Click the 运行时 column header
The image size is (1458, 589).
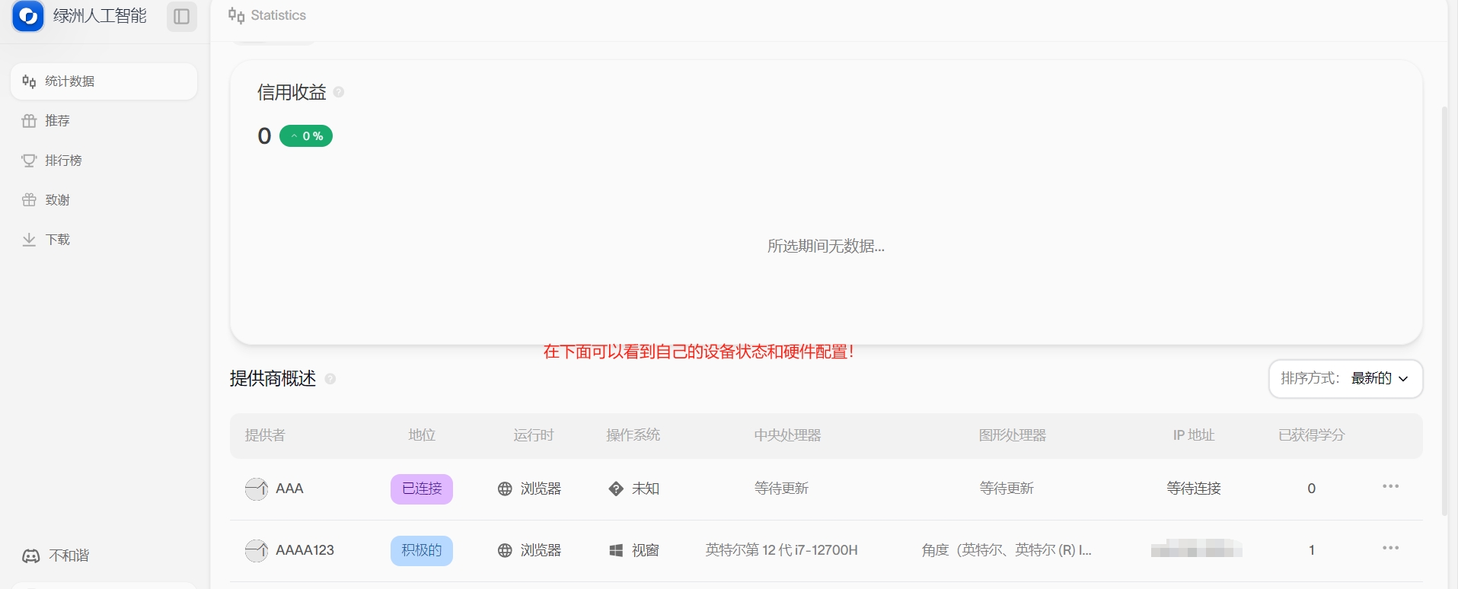tap(534, 435)
